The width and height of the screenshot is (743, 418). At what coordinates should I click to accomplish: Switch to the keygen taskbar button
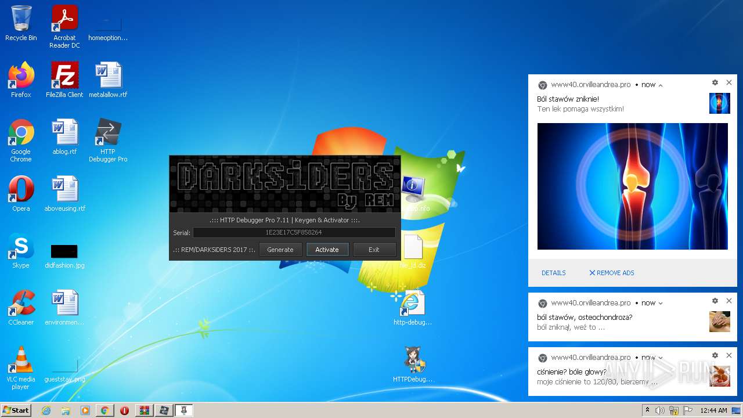184,410
